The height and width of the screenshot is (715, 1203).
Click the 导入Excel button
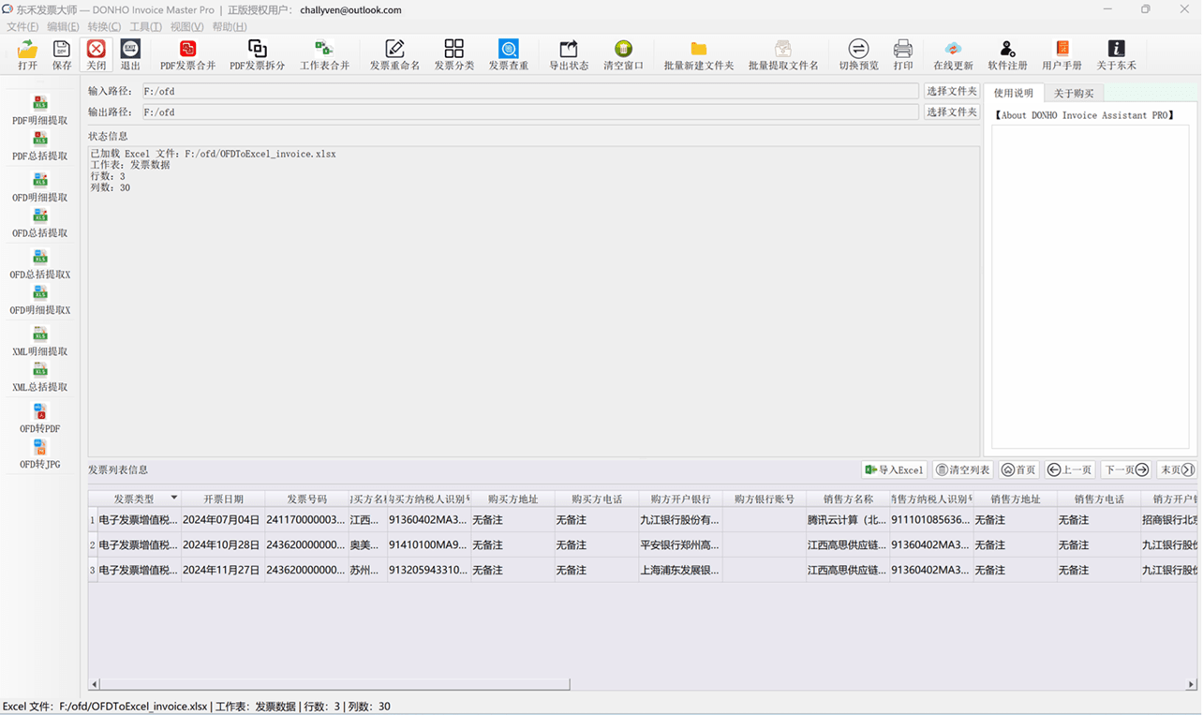pyautogui.click(x=894, y=469)
